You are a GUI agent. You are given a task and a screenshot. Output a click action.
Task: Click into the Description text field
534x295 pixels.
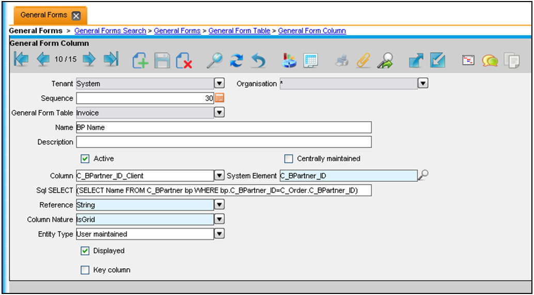[224, 142]
